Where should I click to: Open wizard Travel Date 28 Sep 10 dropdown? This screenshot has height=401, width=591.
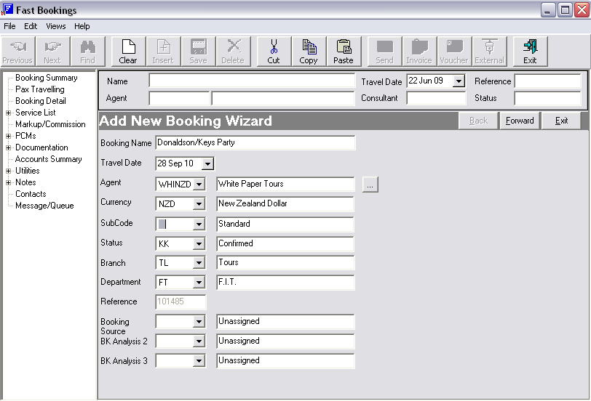(207, 163)
